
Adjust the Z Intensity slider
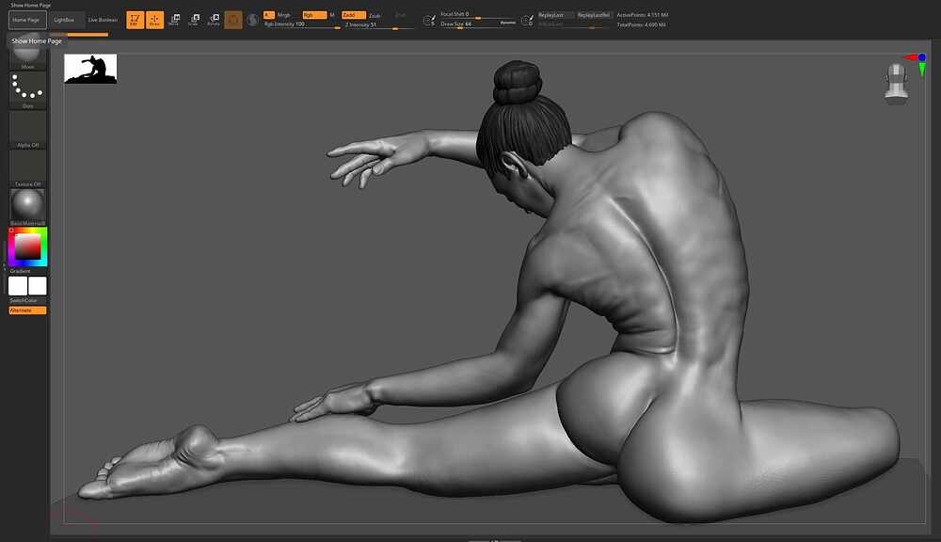(x=378, y=25)
